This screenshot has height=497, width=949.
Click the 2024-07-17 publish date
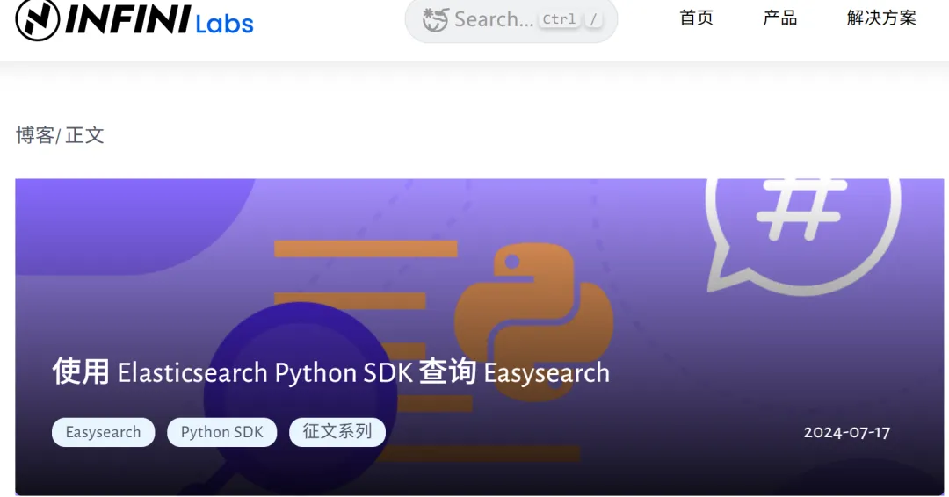(847, 433)
